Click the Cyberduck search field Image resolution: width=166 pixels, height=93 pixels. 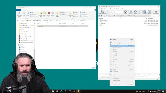(155, 16)
